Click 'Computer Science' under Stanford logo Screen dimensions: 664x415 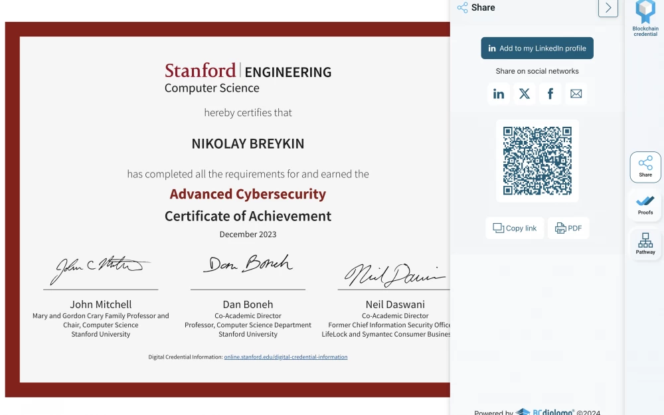[x=212, y=88]
